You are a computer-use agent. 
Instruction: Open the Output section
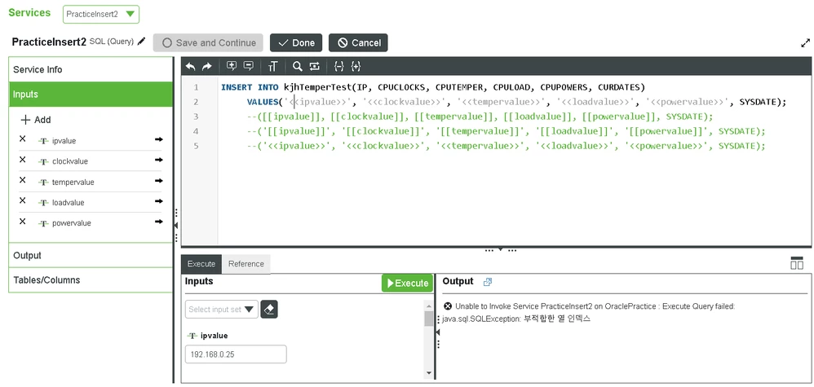pyautogui.click(x=91, y=255)
